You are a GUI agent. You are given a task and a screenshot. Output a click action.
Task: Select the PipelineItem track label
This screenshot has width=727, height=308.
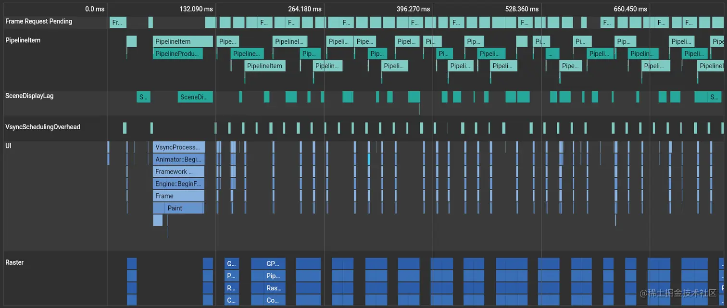pos(23,40)
